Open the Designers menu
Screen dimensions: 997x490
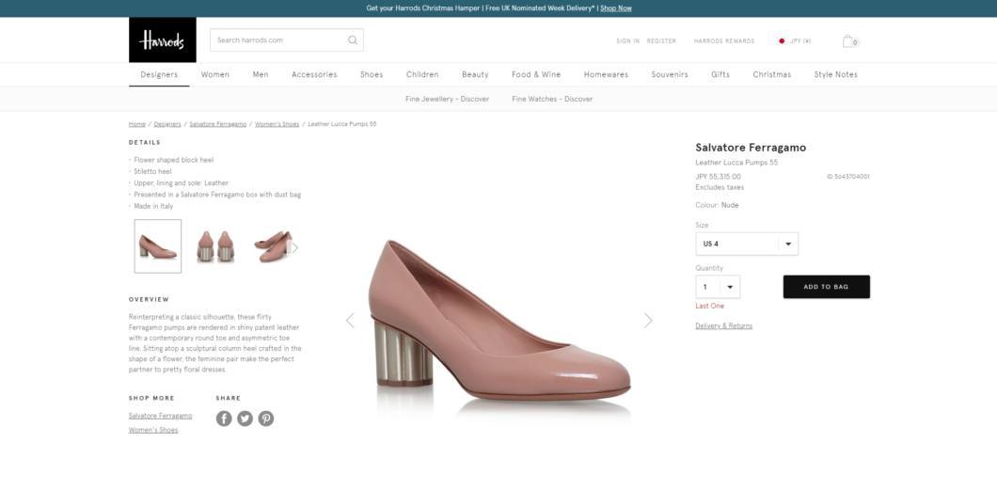[x=159, y=74]
